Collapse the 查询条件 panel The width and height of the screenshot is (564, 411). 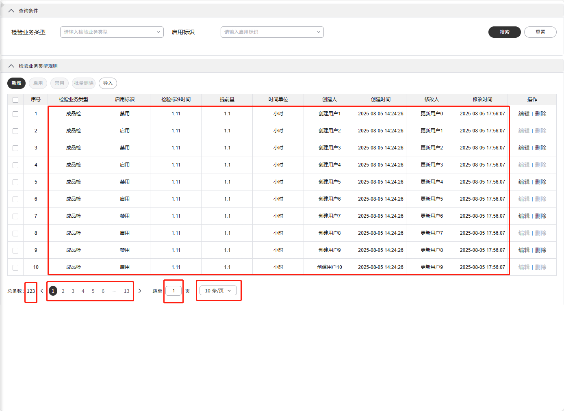tap(11, 11)
